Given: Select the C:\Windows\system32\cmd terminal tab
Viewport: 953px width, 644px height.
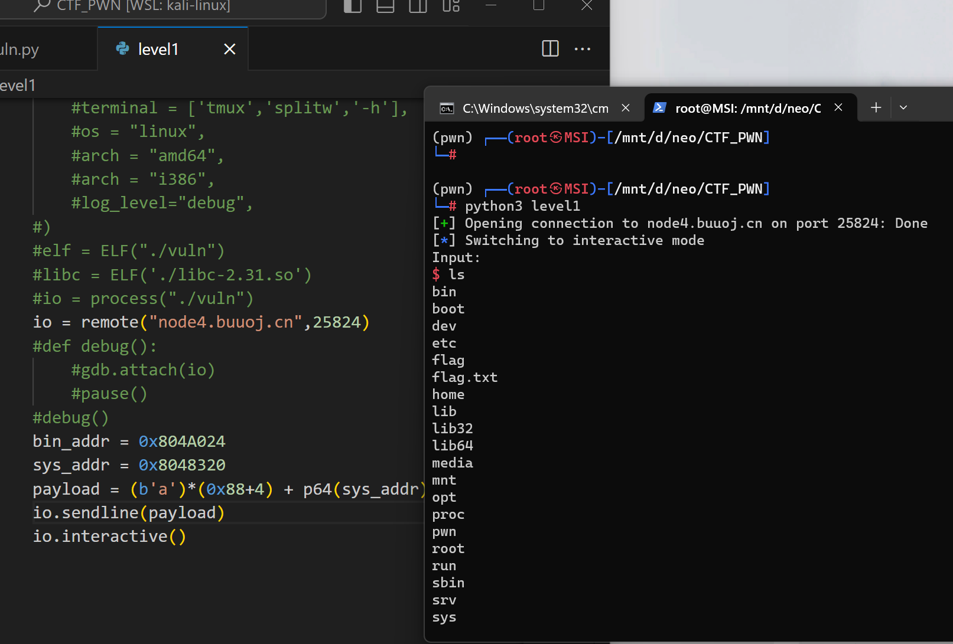Looking at the screenshot, I should [x=535, y=108].
